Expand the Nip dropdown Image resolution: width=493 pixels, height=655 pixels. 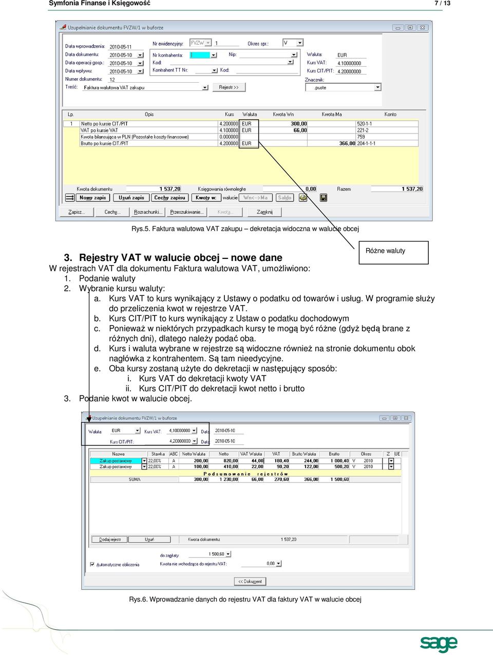pyautogui.click(x=294, y=54)
